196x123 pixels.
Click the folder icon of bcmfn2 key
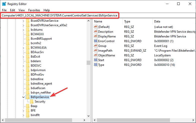[28, 43]
